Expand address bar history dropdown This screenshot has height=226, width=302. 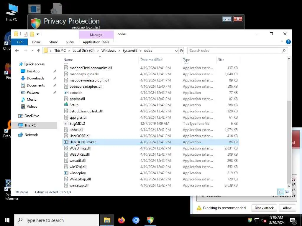176,51
